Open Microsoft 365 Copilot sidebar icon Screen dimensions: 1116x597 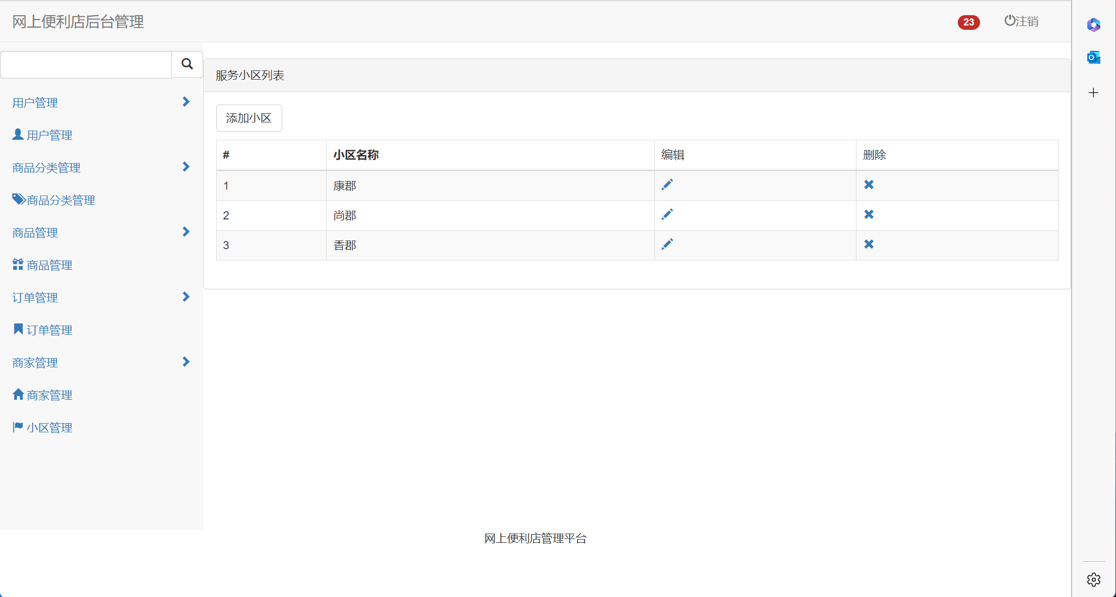(1093, 25)
